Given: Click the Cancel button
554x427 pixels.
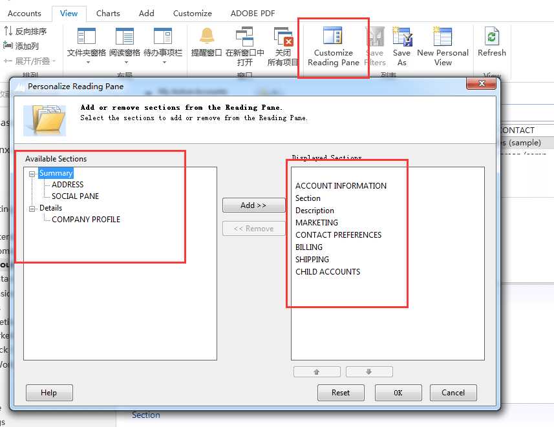Looking at the screenshot, I should tap(453, 393).
